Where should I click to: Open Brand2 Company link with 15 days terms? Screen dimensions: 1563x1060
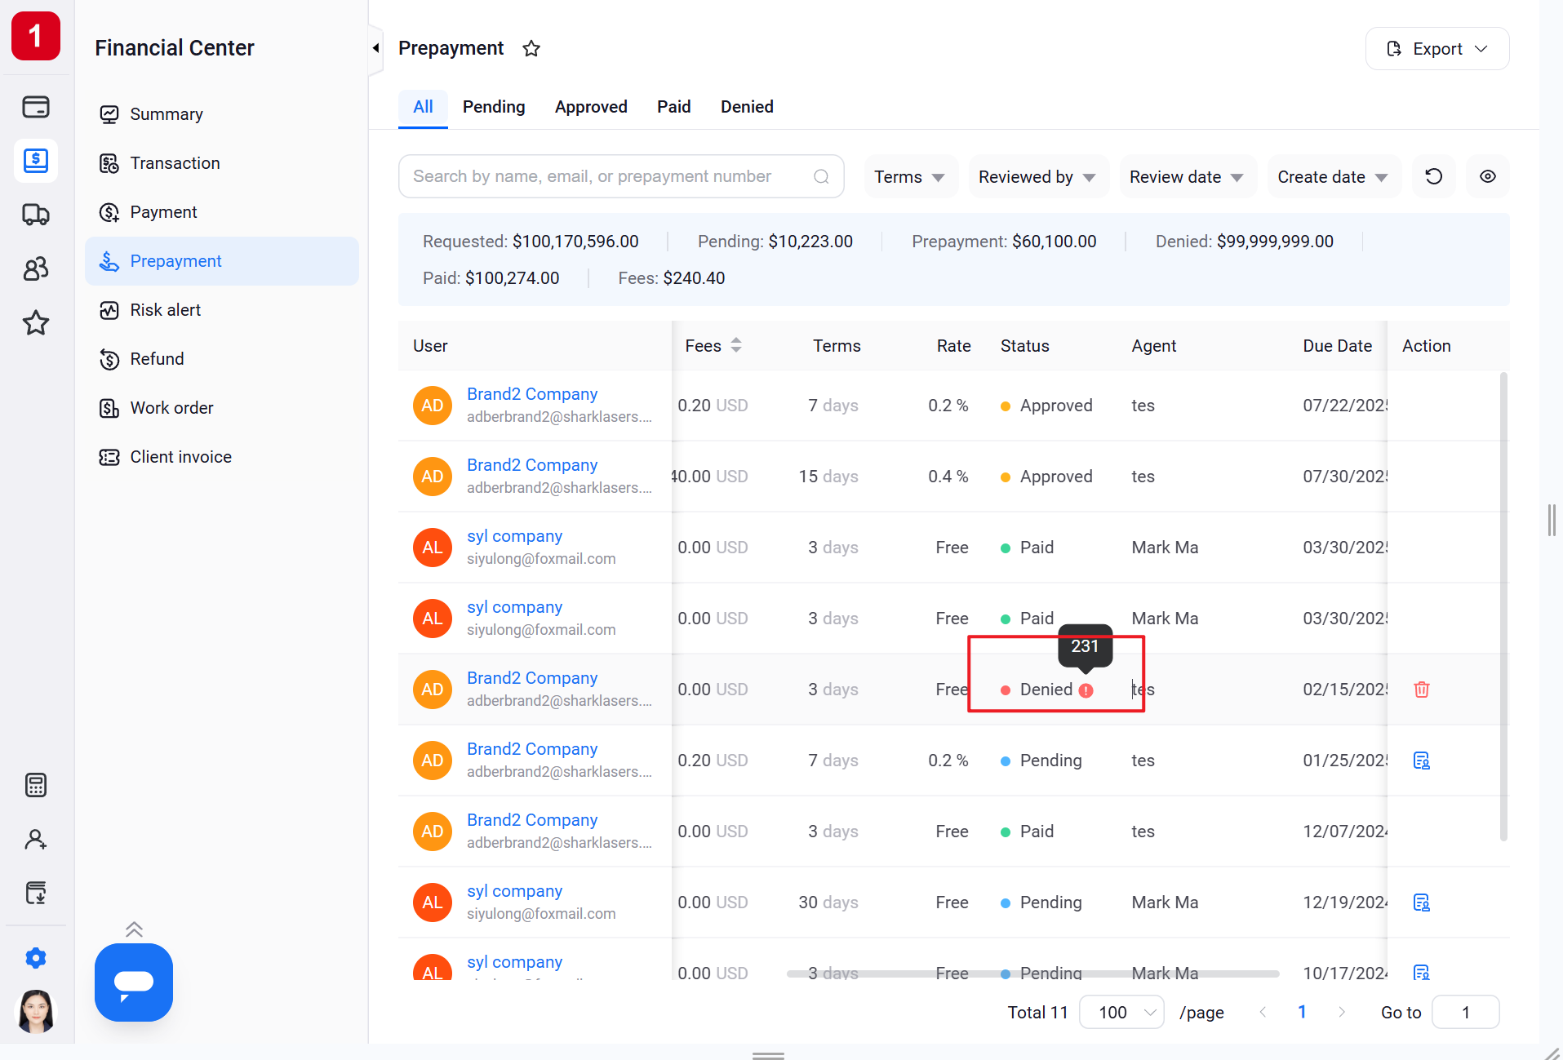tap(532, 465)
